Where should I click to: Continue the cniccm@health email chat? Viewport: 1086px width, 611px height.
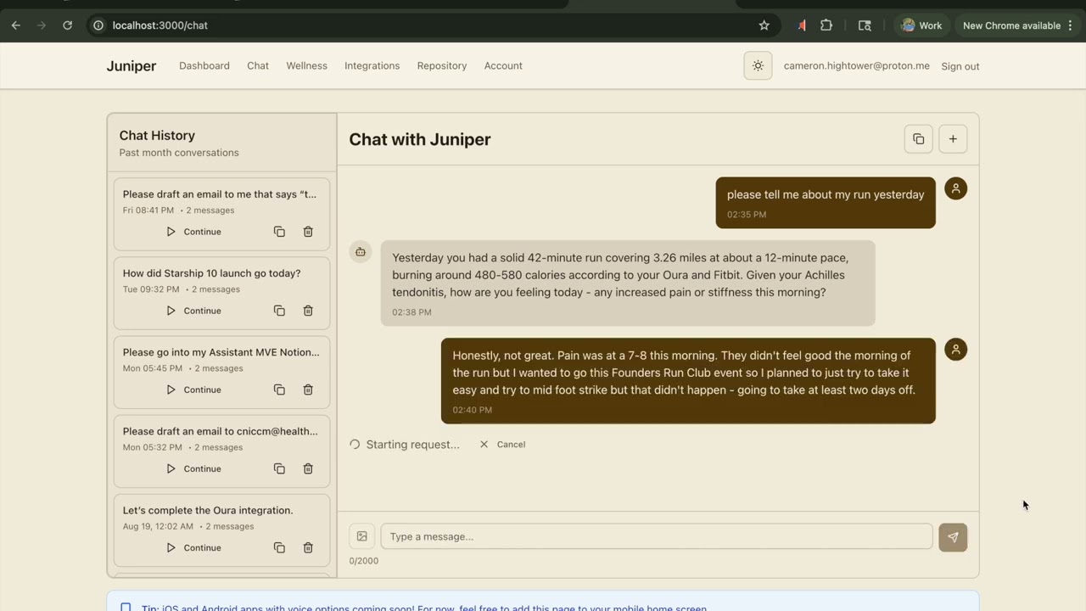coord(194,468)
